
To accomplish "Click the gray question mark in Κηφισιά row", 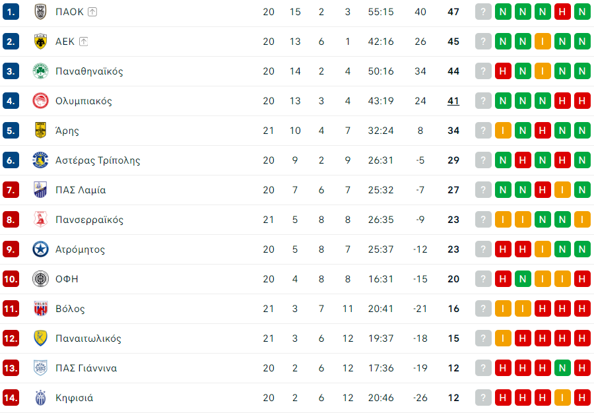I will click(483, 398).
